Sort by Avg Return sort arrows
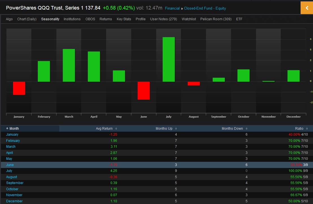Screen dimensions: 313x204 (x=116, y=129)
